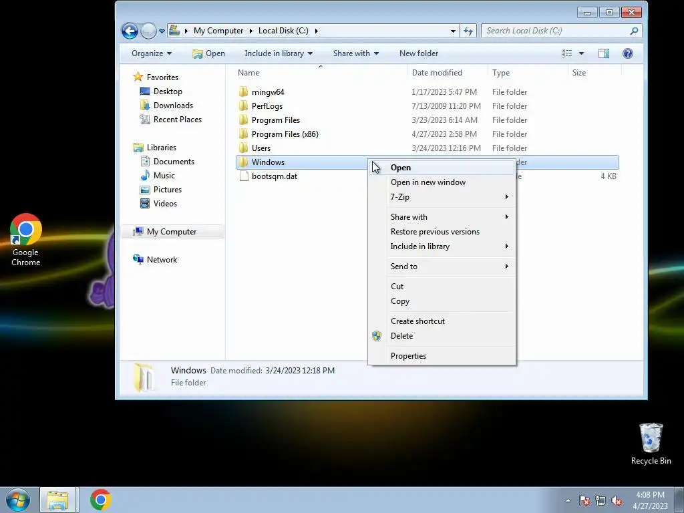Select the bootsqm.dat file icon
The height and width of the screenshot is (513, 684).
243,176
